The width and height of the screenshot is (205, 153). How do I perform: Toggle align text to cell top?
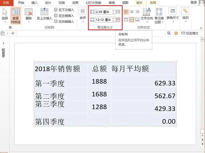(x=126, y=20)
